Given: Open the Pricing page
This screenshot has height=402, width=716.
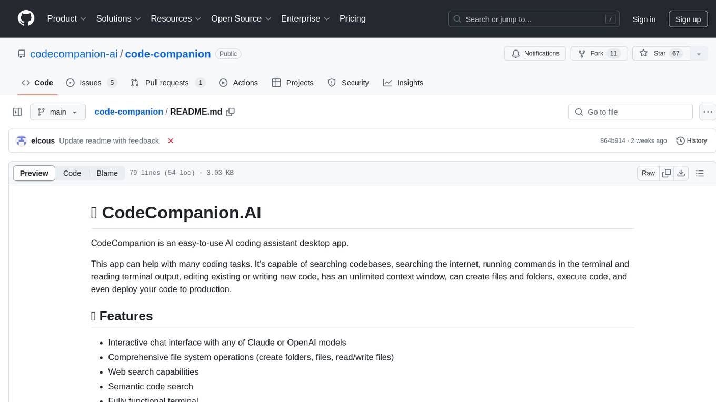Looking at the screenshot, I should [x=353, y=18].
